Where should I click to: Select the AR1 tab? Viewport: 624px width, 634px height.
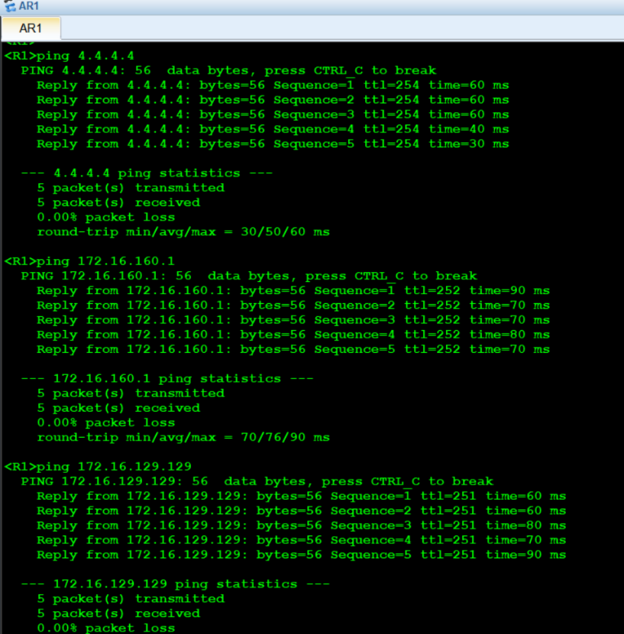click(x=31, y=28)
